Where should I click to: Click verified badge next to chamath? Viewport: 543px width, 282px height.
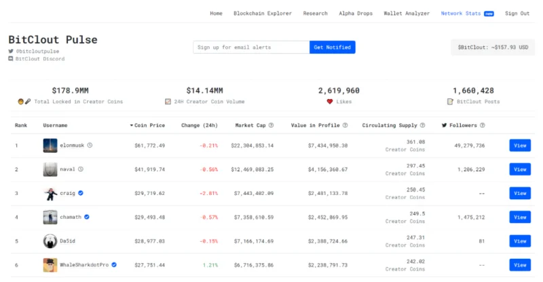click(87, 217)
